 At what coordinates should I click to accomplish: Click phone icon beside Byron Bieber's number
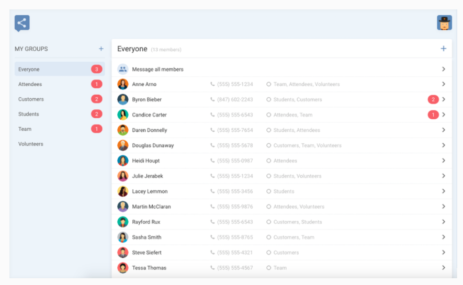[212, 99]
